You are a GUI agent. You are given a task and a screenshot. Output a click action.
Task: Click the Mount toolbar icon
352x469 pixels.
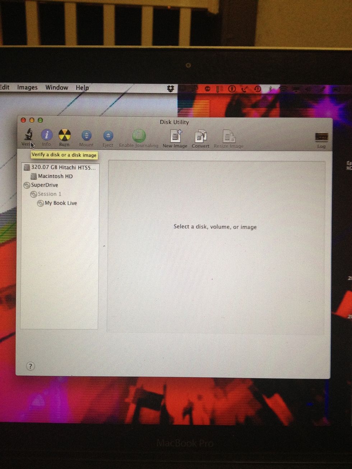click(x=86, y=136)
